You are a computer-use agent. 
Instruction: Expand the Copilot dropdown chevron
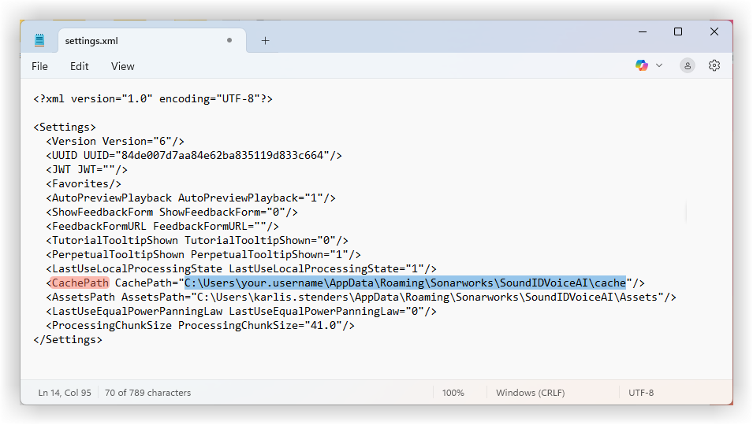[x=659, y=65]
